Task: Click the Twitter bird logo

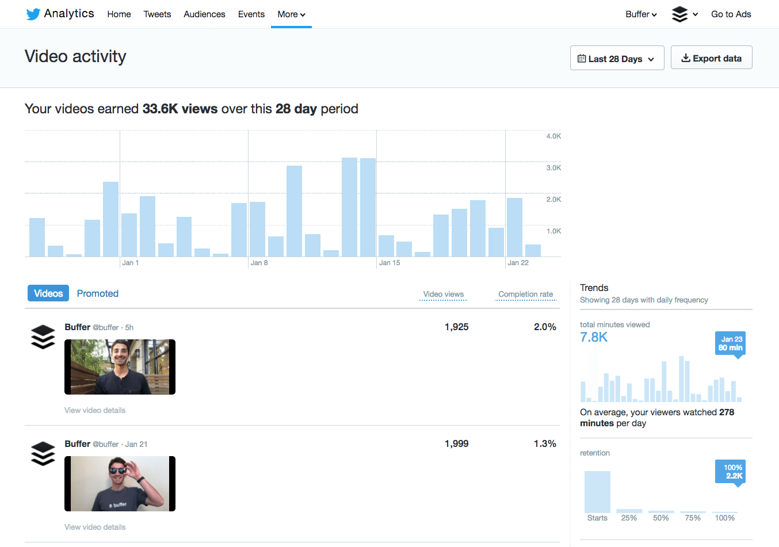Action: coord(33,14)
